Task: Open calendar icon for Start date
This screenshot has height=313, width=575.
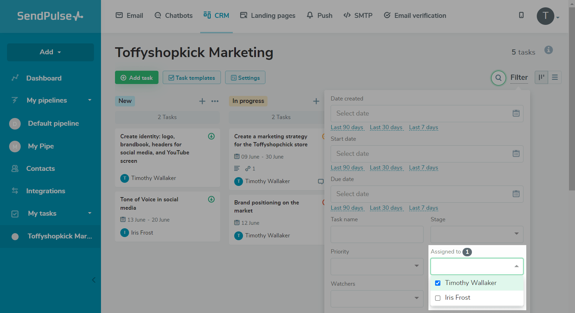Action: click(x=516, y=153)
